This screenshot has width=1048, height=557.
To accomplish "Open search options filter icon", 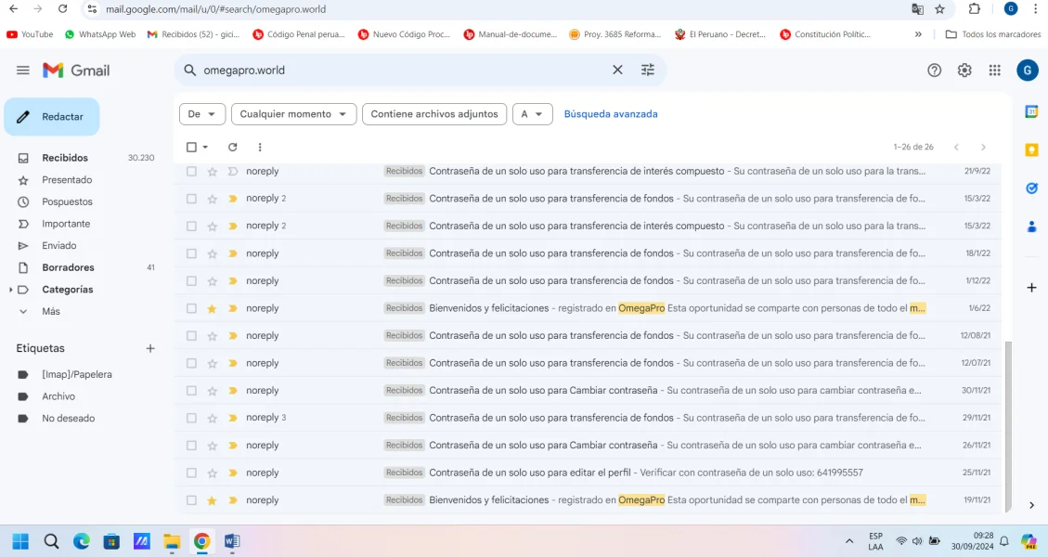I will pos(648,71).
